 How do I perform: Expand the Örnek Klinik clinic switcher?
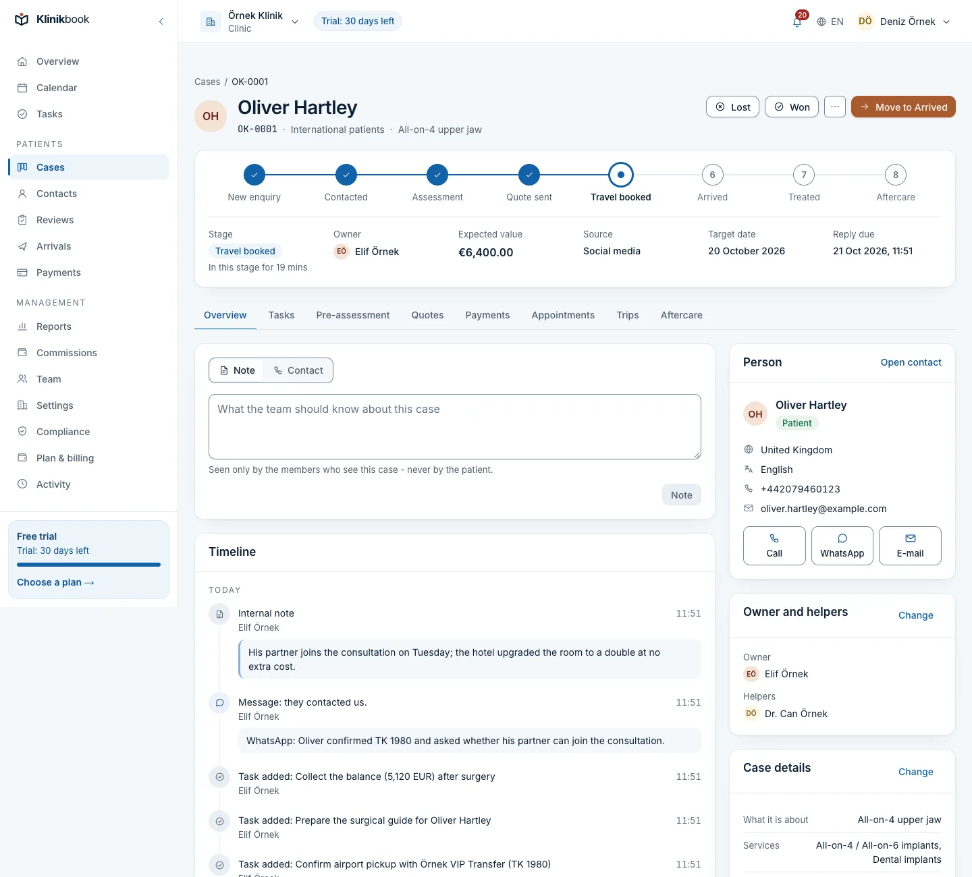(250, 22)
